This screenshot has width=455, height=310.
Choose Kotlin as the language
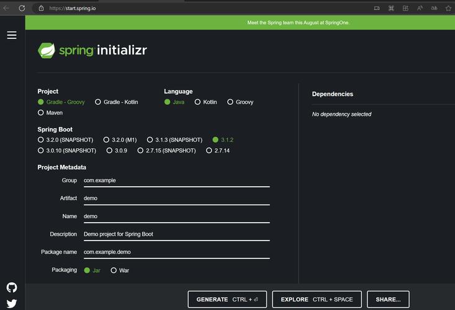point(205,102)
